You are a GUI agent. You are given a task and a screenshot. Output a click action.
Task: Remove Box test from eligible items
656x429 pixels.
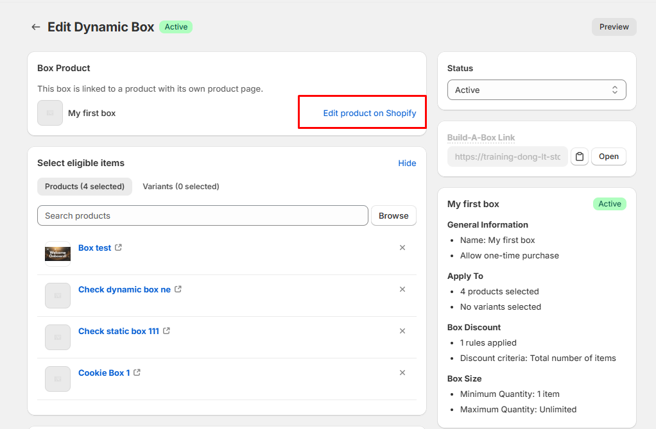[402, 248]
